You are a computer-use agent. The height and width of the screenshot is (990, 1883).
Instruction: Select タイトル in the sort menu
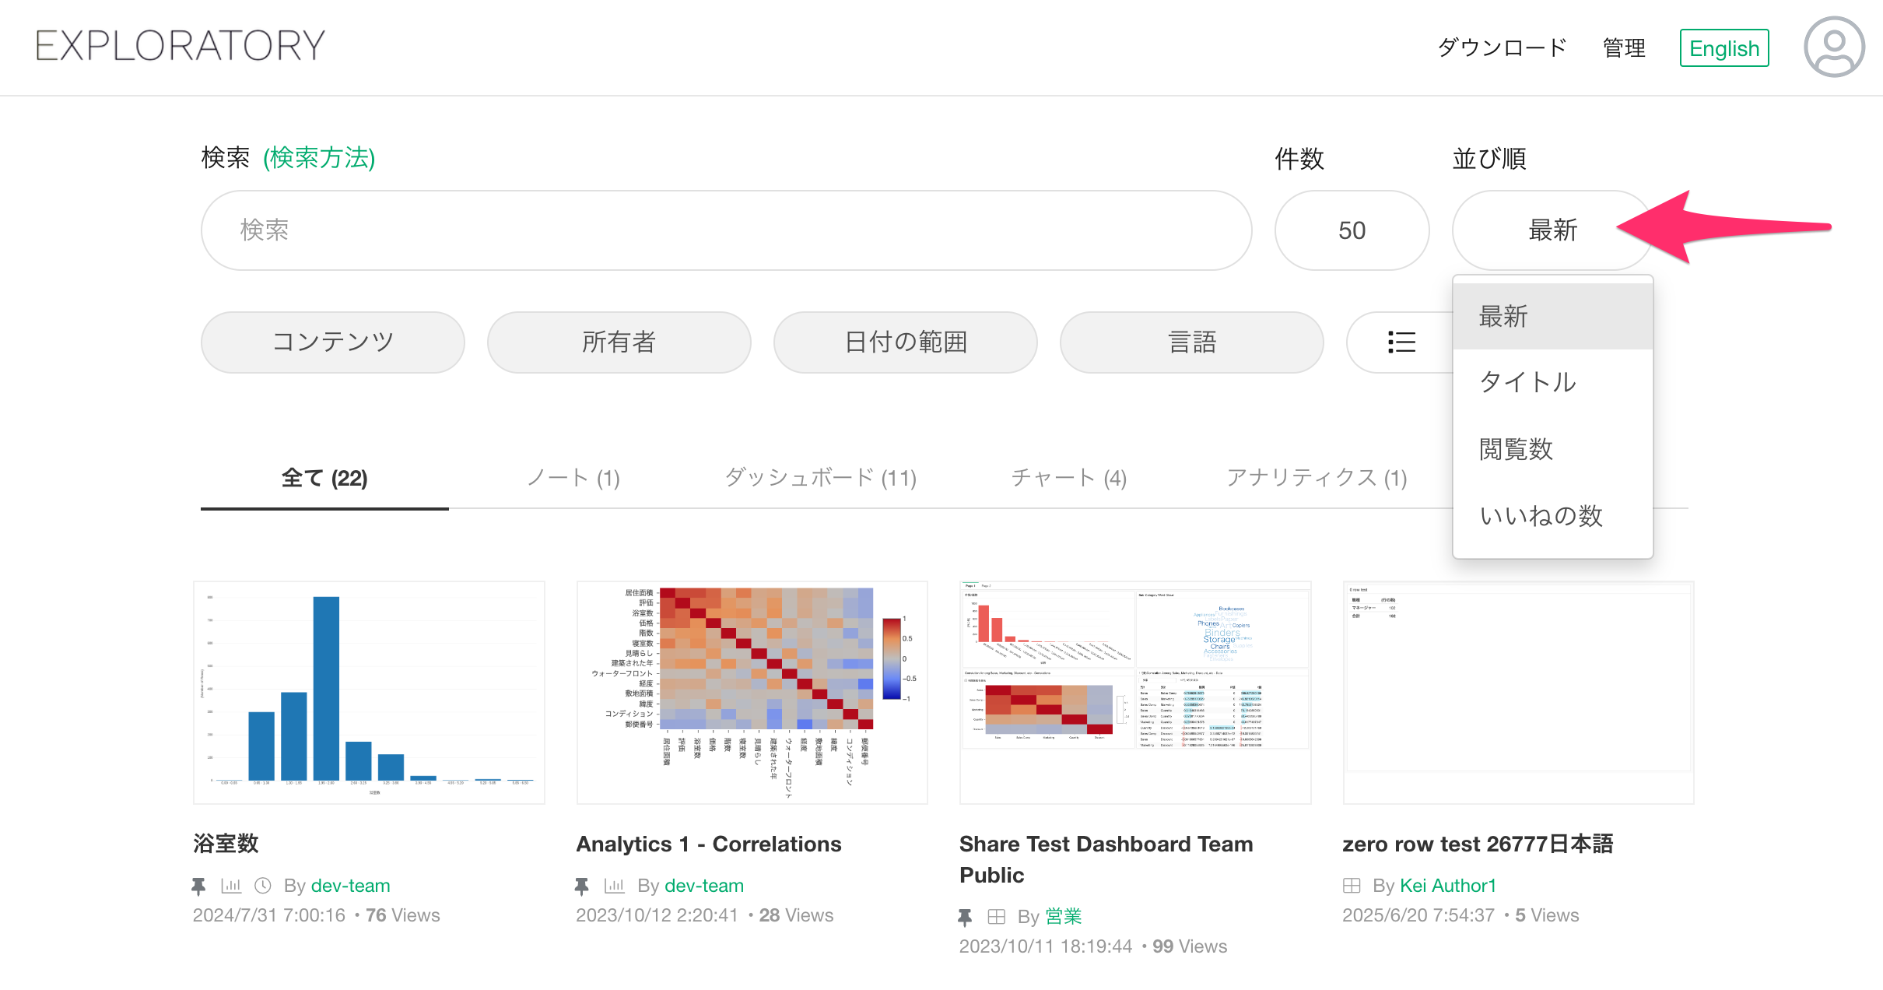(1553, 382)
